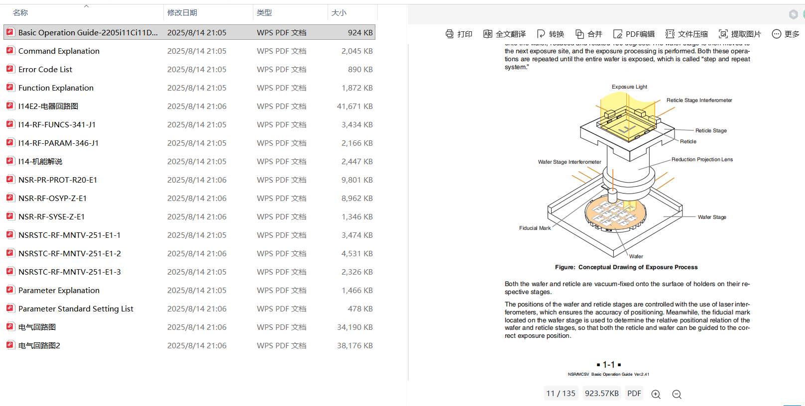Viewport: 805px width, 406px height.
Task: Sort files by type (类型) column
Action: [264, 12]
